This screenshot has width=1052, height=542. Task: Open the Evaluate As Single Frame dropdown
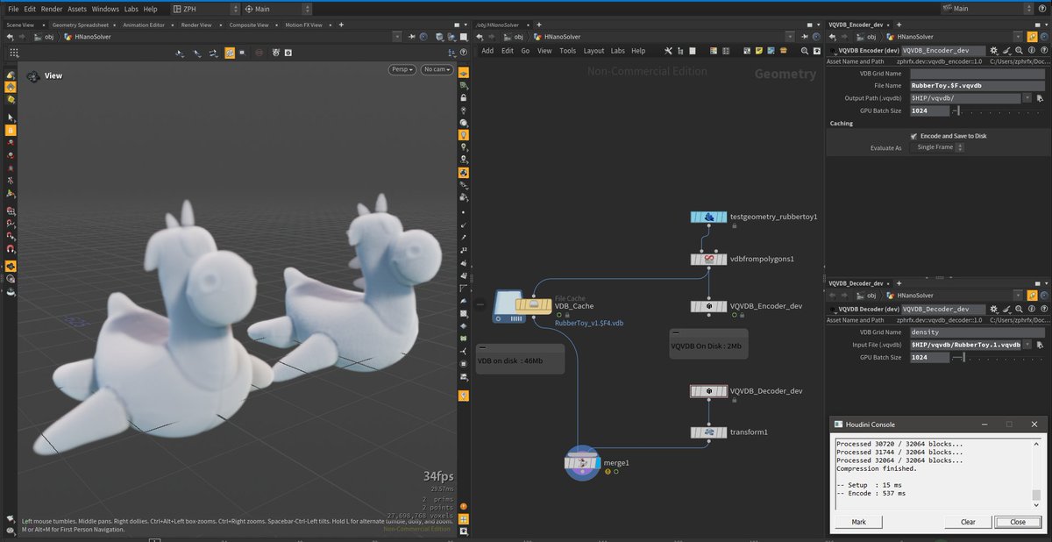(939, 147)
